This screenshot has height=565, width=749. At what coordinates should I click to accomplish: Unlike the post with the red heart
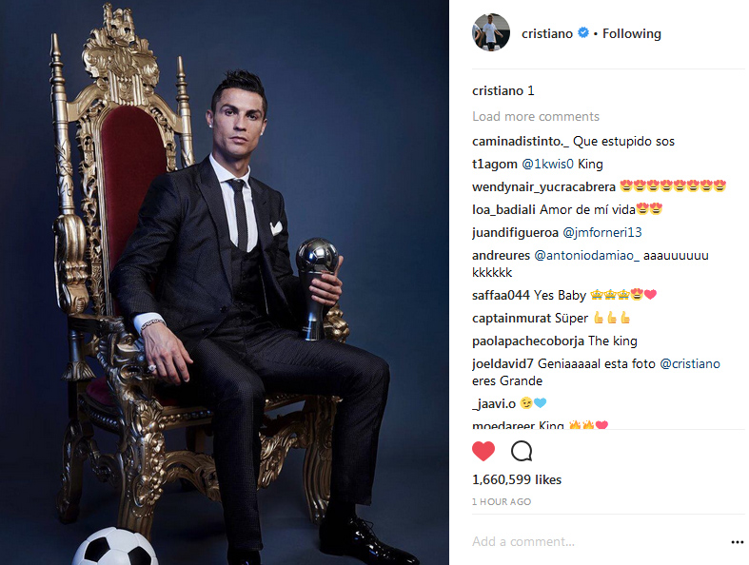click(483, 451)
